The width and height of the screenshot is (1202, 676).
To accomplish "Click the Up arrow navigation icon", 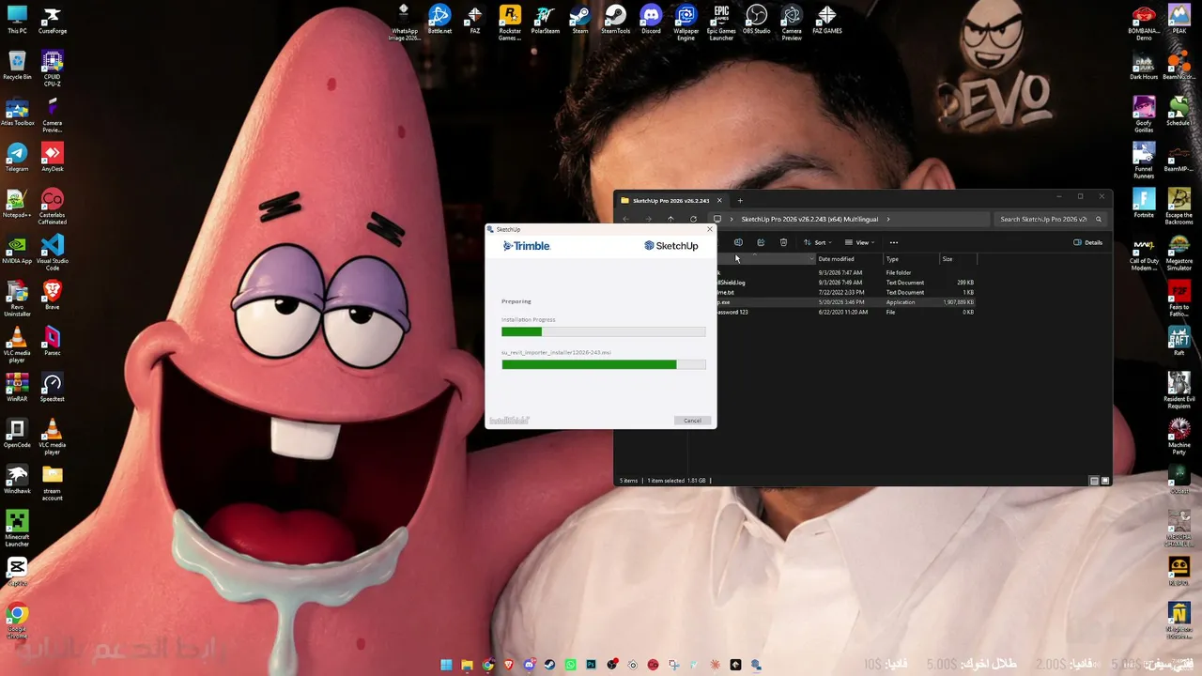I will pyautogui.click(x=670, y=220).
